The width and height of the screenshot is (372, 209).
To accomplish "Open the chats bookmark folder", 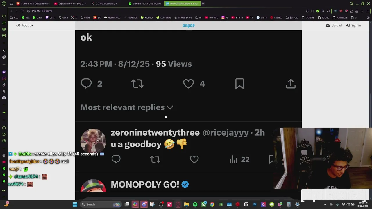I will 85,17.
